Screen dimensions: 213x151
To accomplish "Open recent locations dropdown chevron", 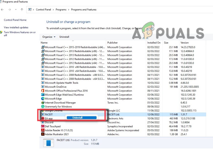I will click(16, 9).
